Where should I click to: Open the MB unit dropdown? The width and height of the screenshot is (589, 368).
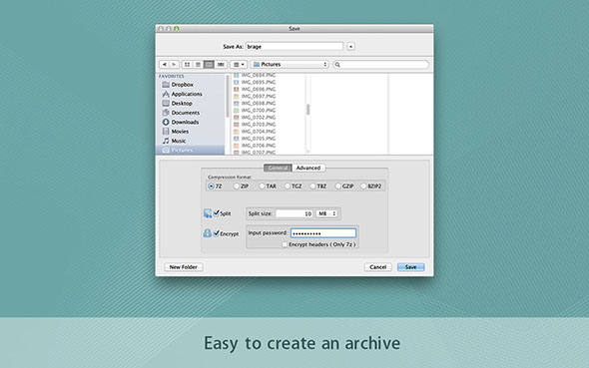click(326, 213)
